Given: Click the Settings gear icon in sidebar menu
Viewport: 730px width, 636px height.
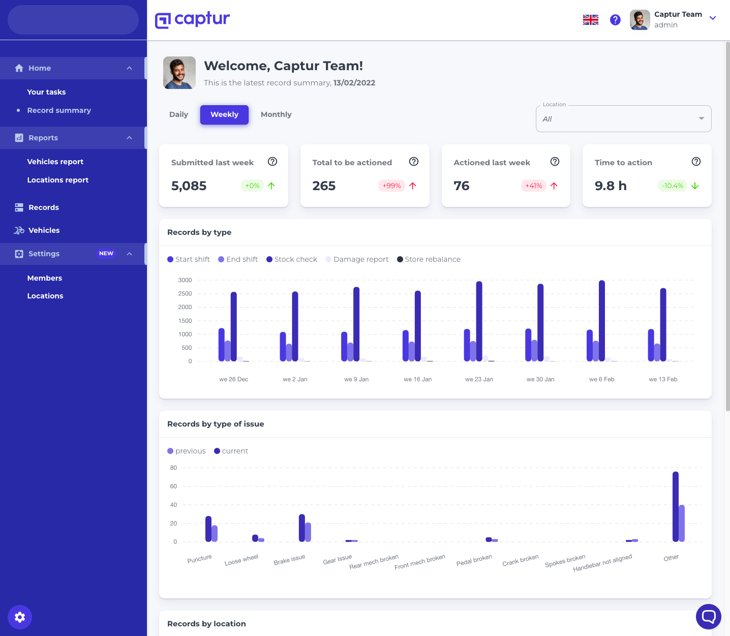Looking at the screenshot, I should tap(19, 254).
